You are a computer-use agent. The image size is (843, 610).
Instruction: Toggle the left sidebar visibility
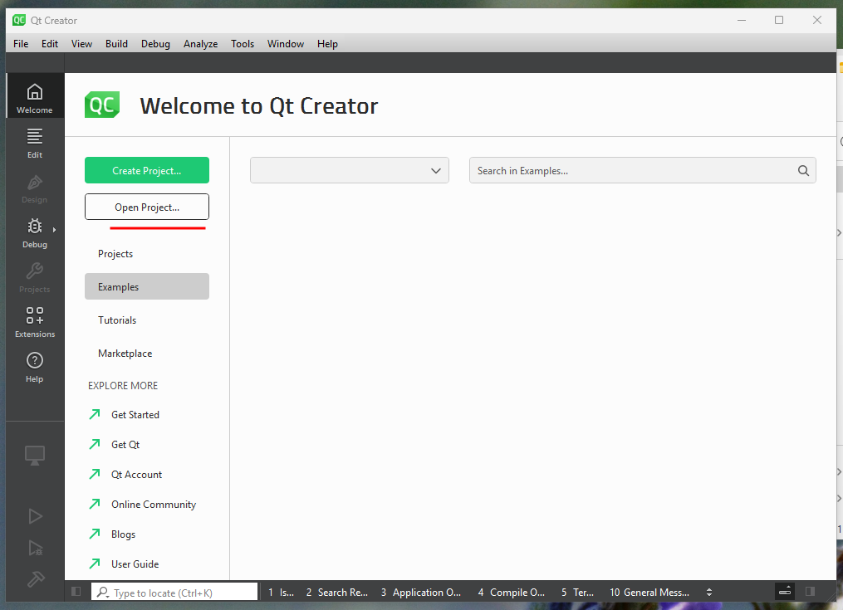tap(76, 592)
